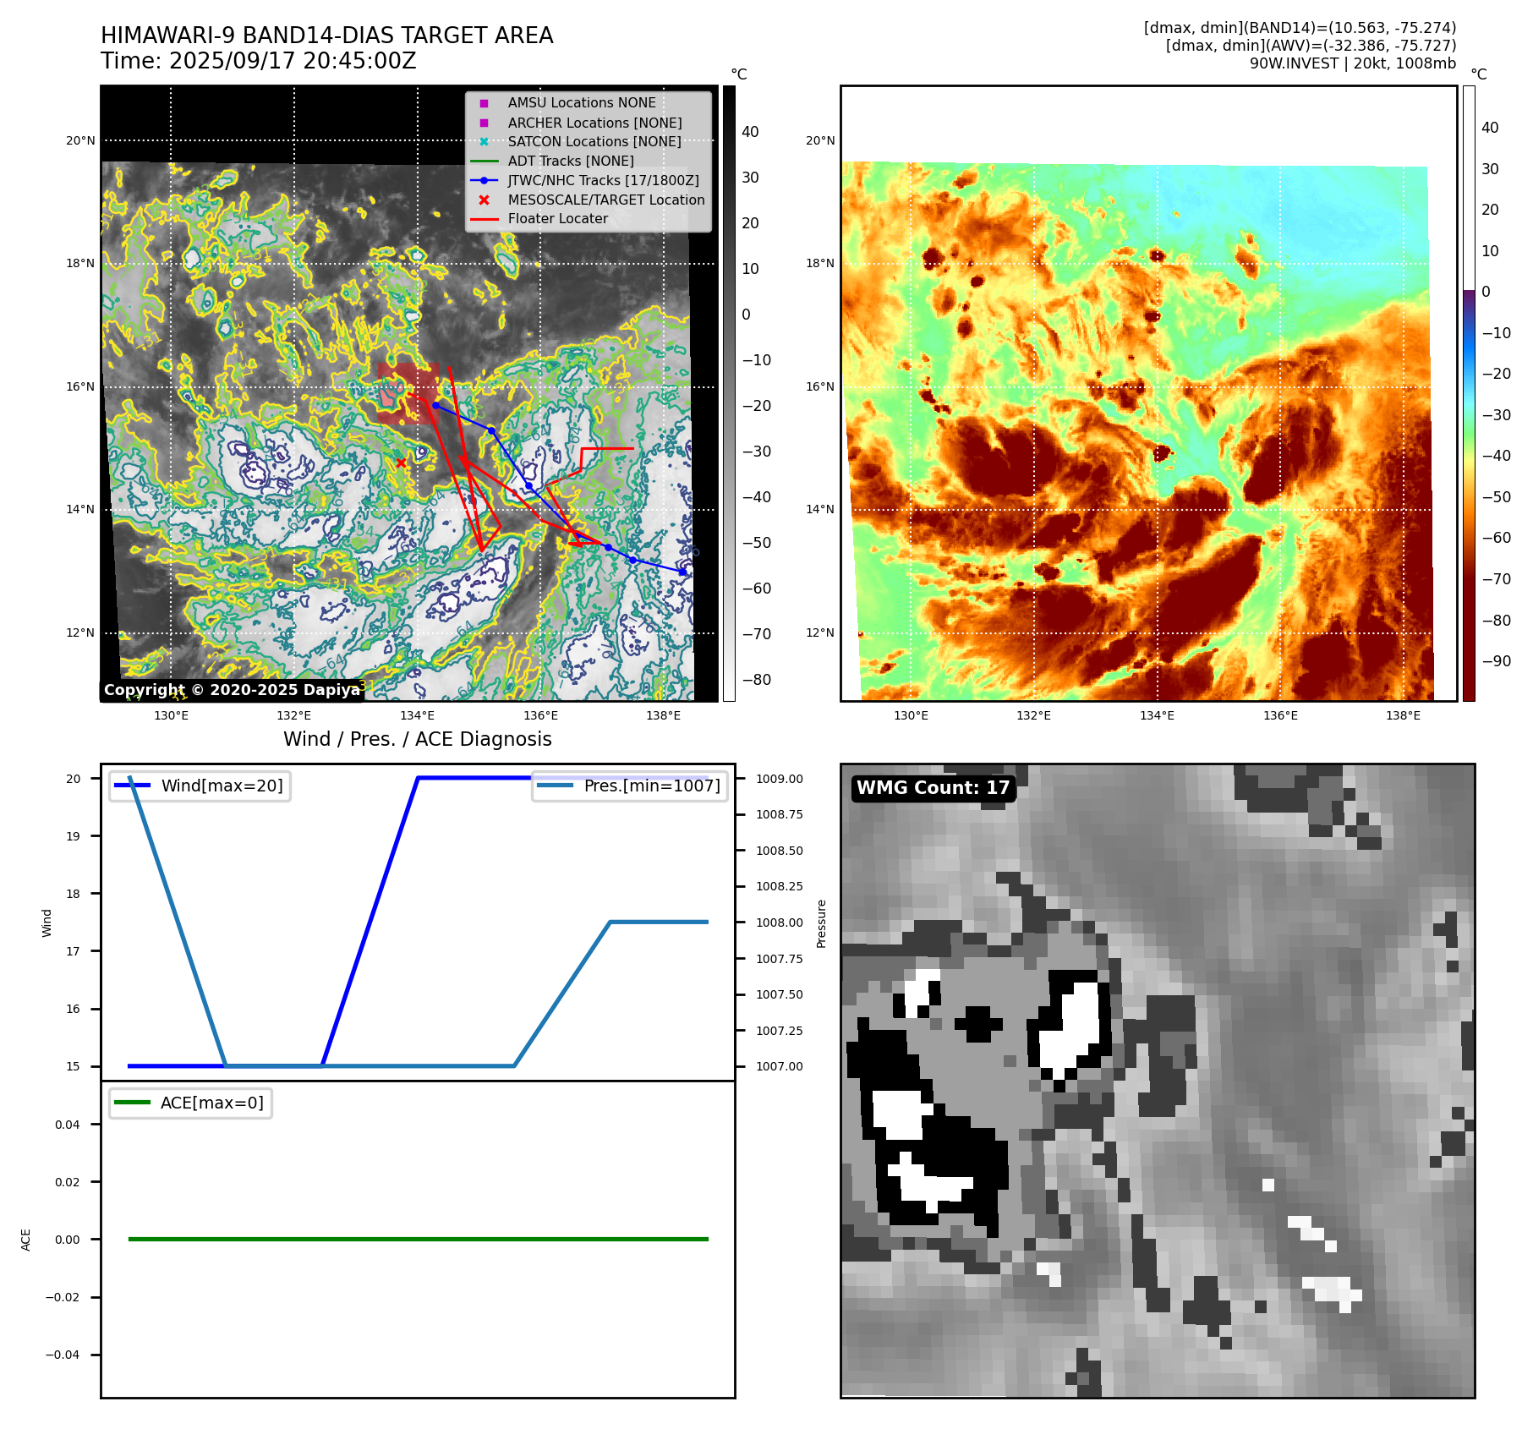Click the Copyright 2020-2025 Dapiya watermark label

[x=233, y=690]
